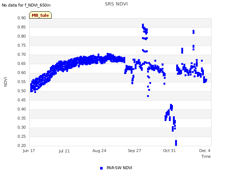Click the Jun 17 x-axis label
Image resolution: width=233 pixels, height=175 pixels.
point(29,151)
